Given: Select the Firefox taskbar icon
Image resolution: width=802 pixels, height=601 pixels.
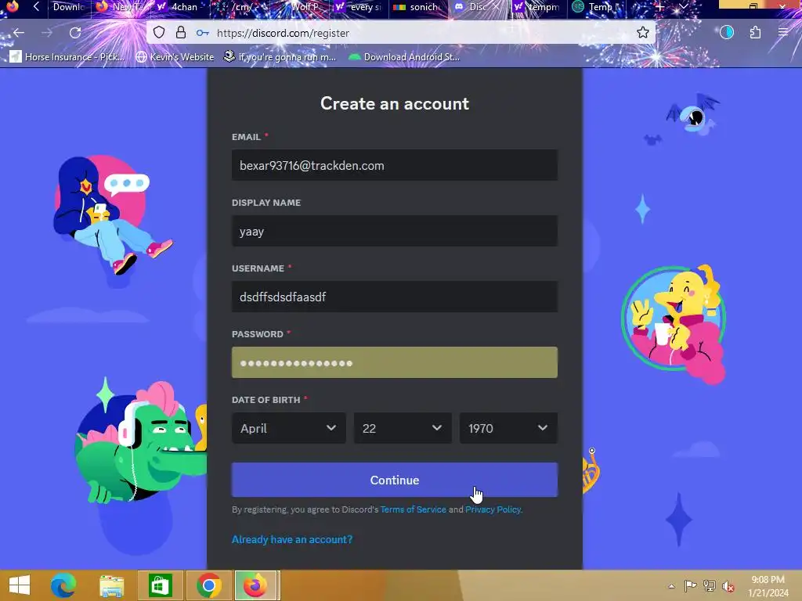Looking at the screenshot, I should point(255,585).
